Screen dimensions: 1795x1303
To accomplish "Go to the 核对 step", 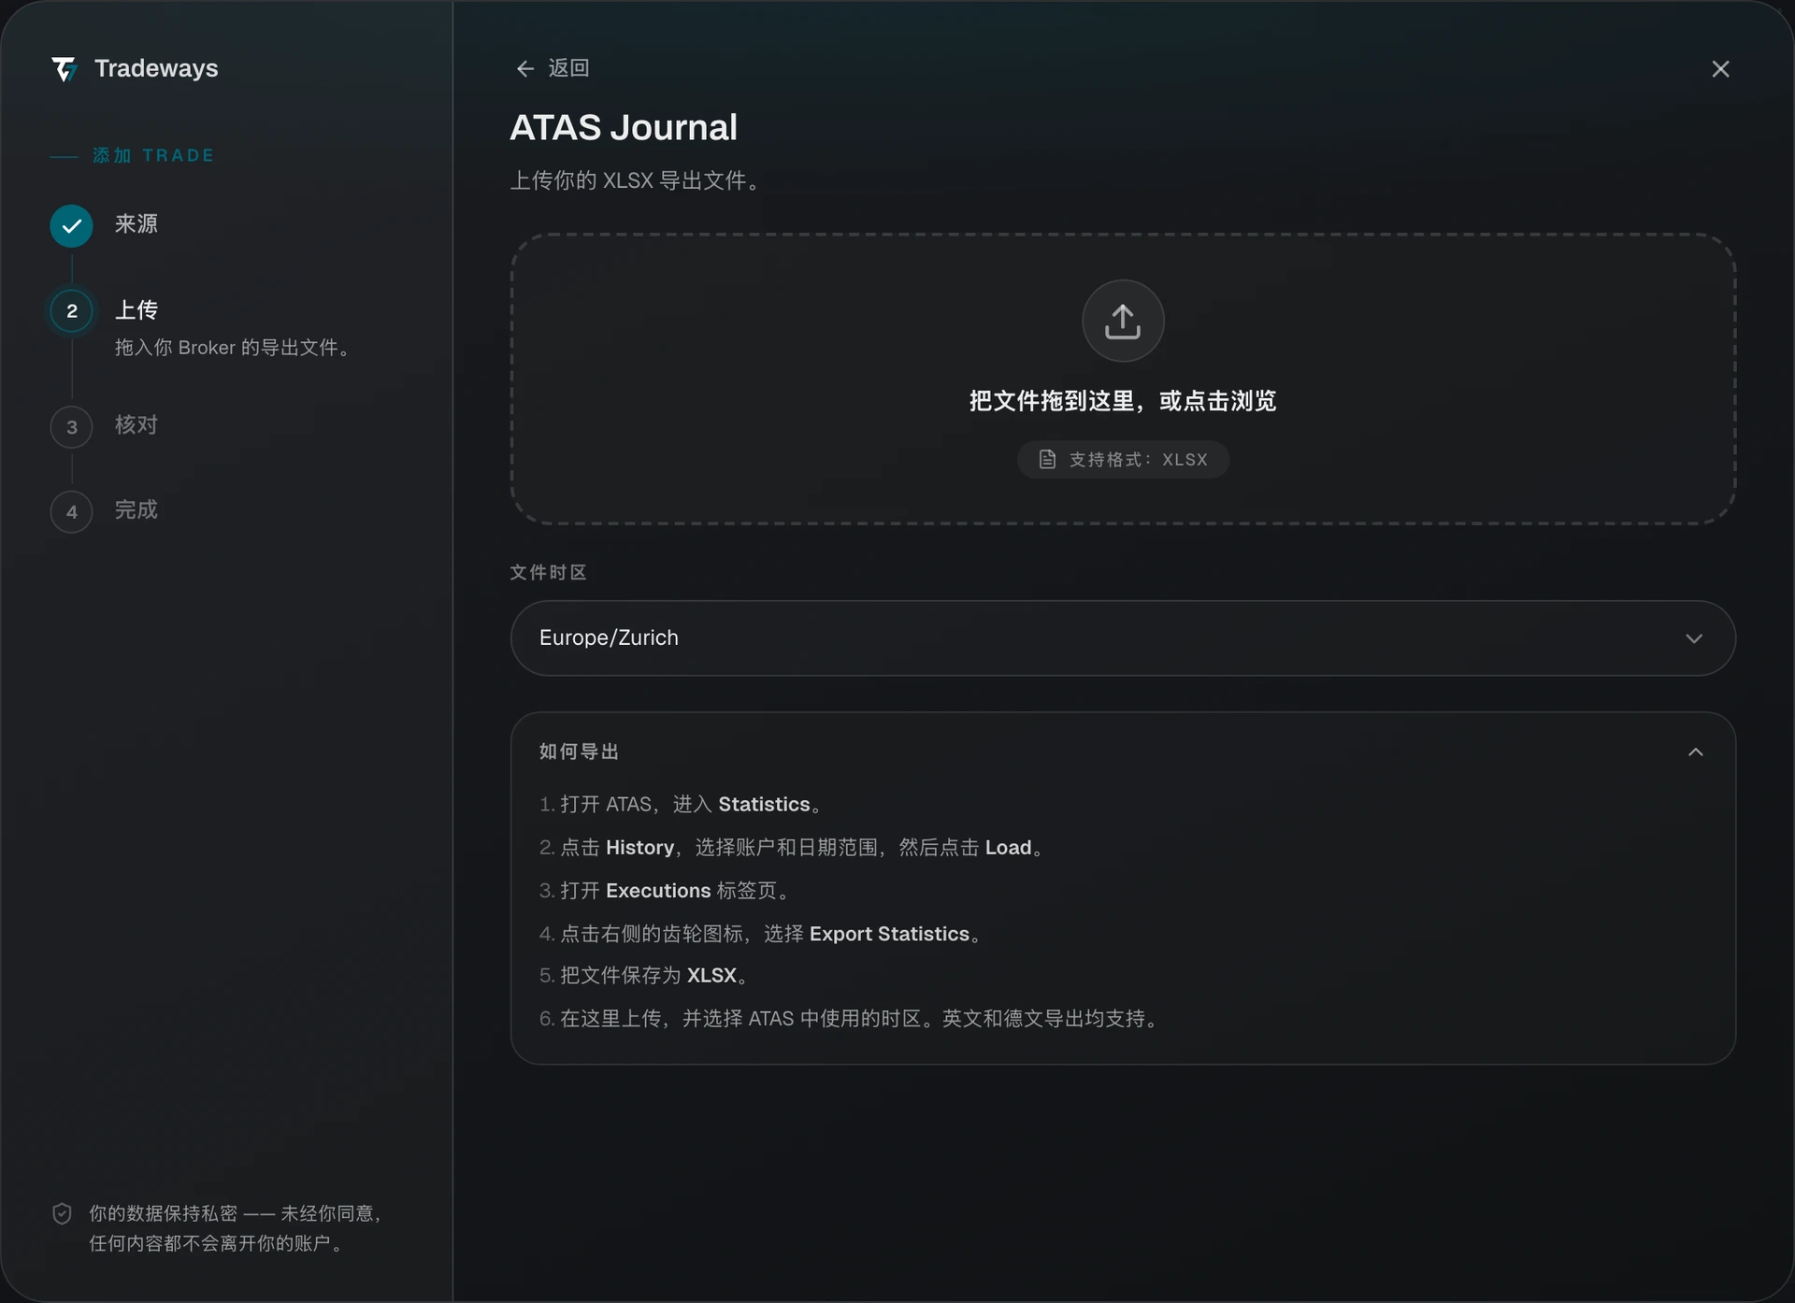I will pos(136,424).
